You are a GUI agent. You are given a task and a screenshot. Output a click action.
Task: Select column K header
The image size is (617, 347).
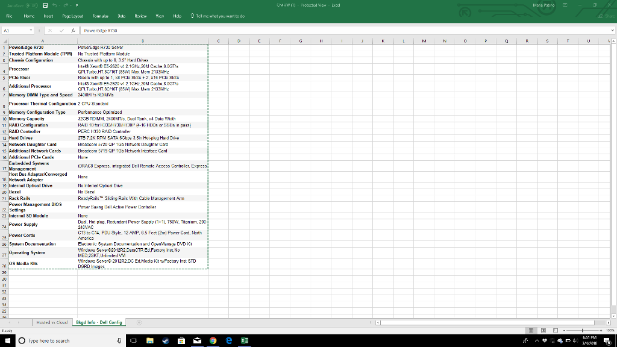(383, 41)
